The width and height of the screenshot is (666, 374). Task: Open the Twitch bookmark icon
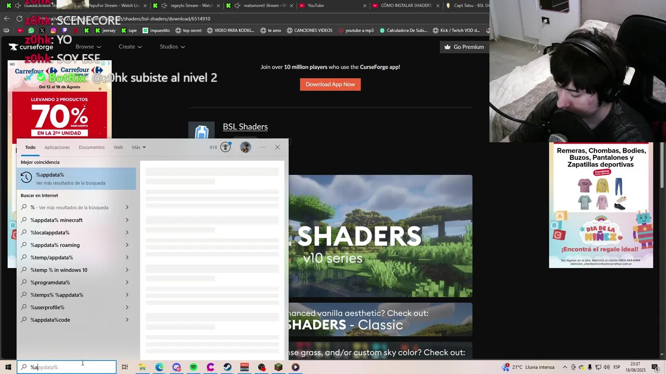point(65,31)
